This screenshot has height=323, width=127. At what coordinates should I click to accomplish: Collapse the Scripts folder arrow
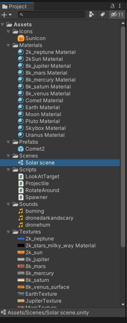[x=8, y=170]
